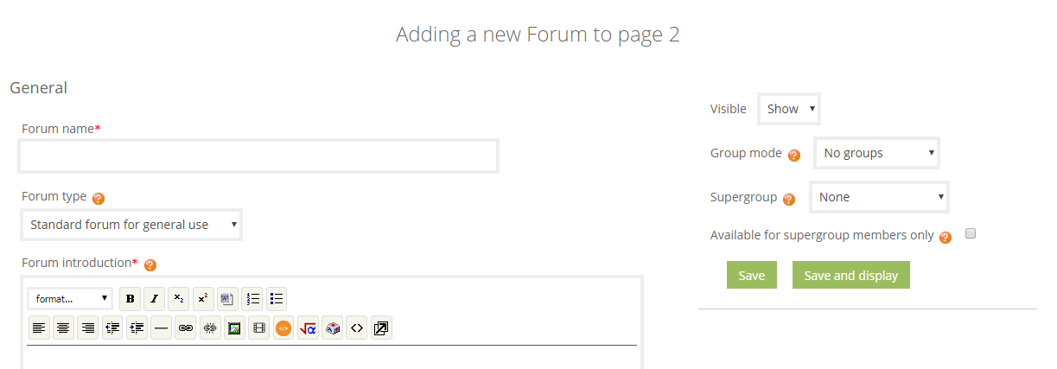
Task: Apply italic formatting
Action: click(x=154, y=299)
